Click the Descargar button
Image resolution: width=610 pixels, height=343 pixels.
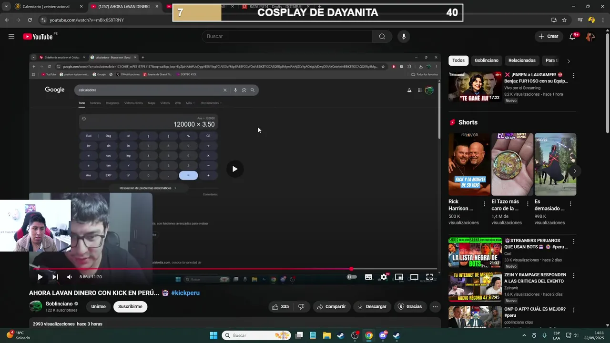click(x=372, y=307)
